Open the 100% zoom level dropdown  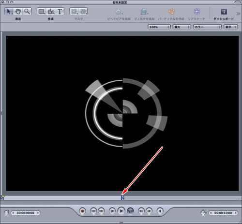click(x=159, y=27)
